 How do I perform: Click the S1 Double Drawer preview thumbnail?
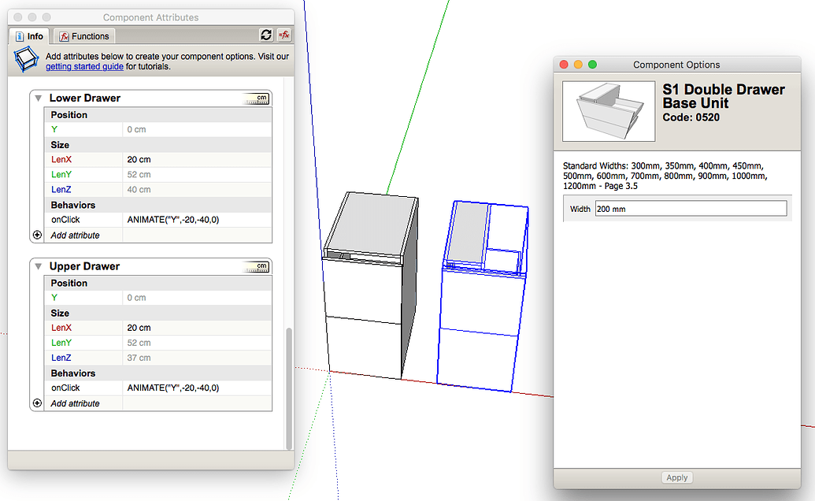point(608,109)
